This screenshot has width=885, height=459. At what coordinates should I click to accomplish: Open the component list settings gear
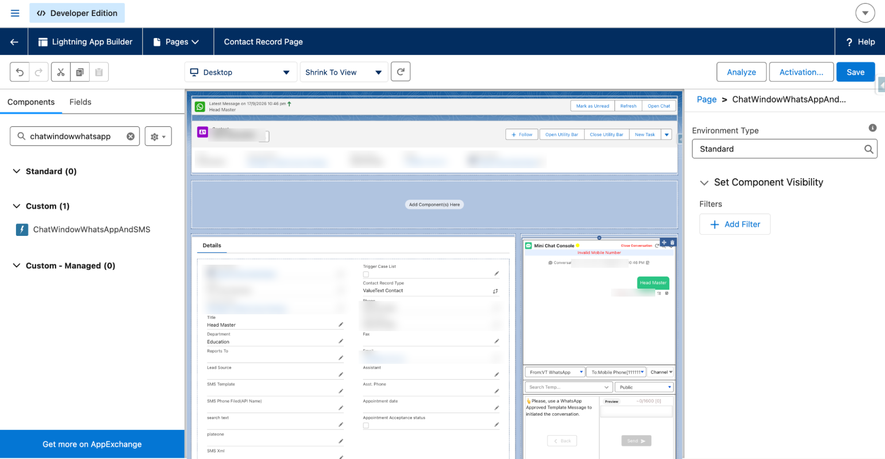pos(158,136)
